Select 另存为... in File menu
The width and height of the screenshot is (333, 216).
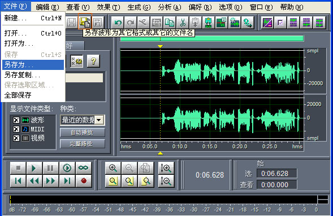[33, 65]
